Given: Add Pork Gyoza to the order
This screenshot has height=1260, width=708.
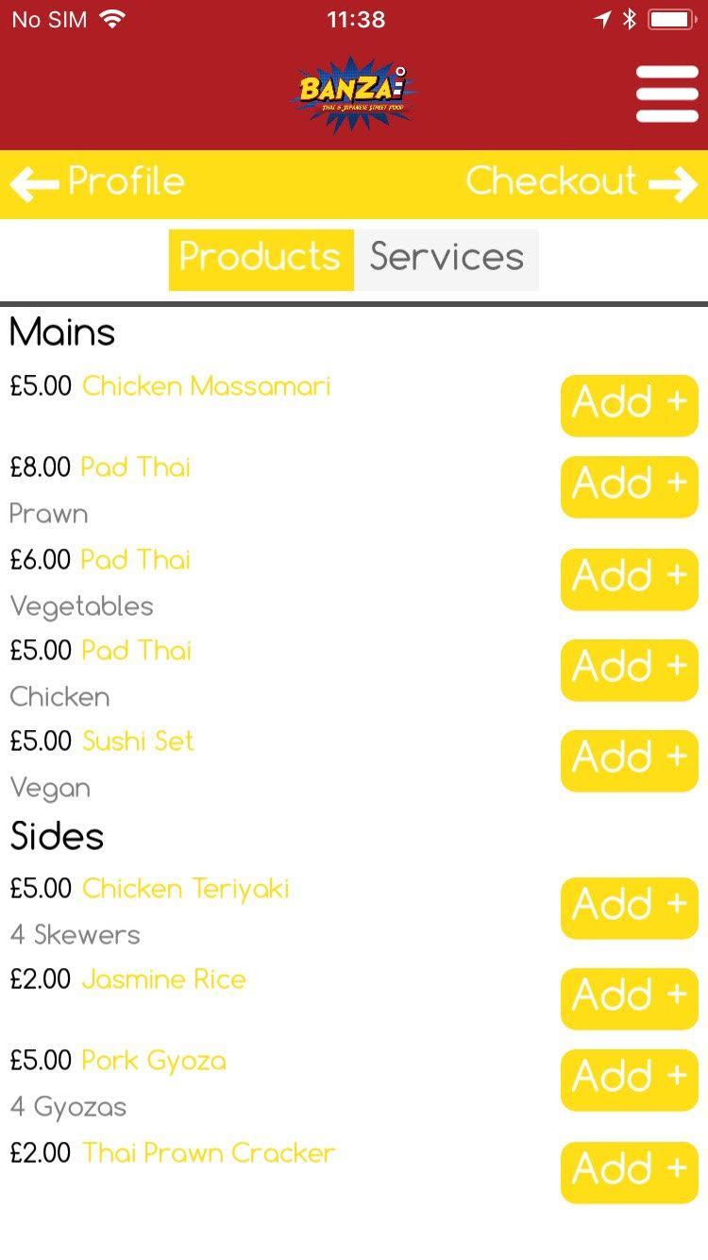Looking at the screenshot, I should tap(629, 1080).
